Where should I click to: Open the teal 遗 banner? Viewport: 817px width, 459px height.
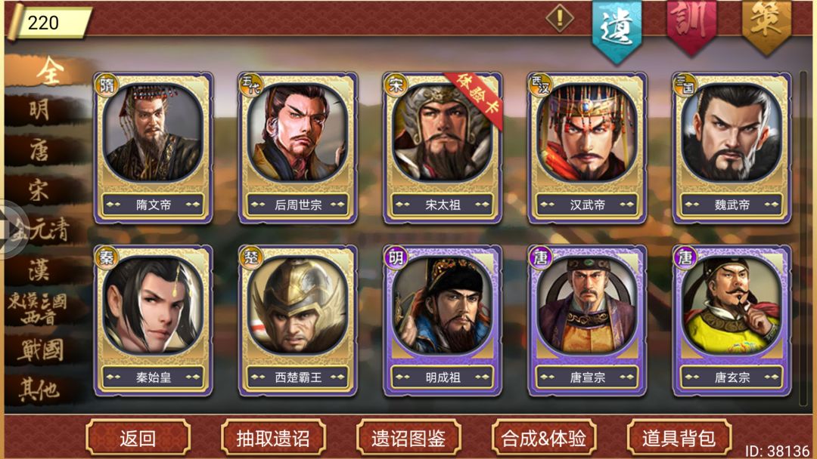pos(617,30)
